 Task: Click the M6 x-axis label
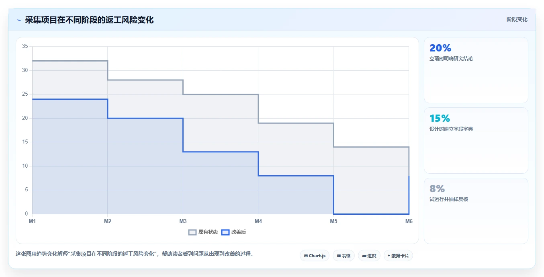coord(409,221)
